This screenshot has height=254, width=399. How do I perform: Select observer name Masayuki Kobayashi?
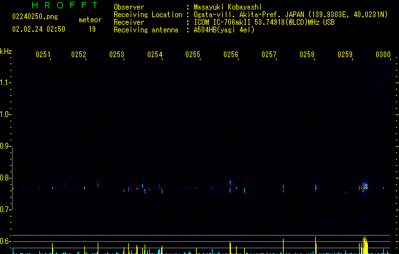tap(228, 7)
